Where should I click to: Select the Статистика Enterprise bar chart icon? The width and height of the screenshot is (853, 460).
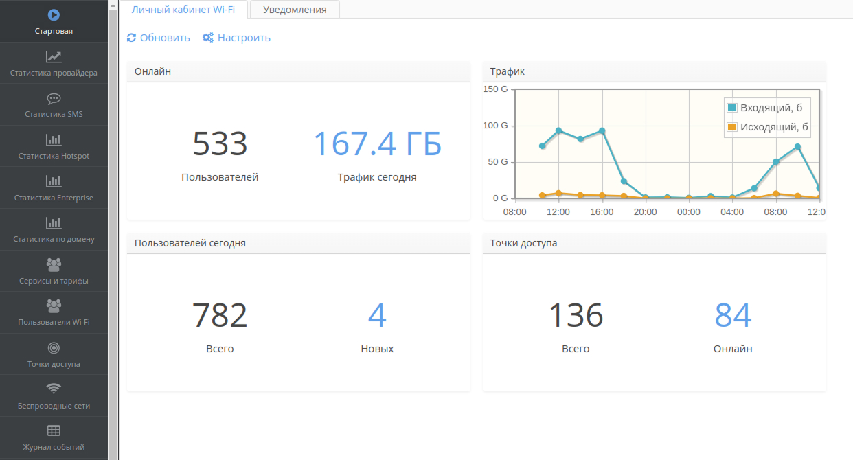click(x=54, y=182)
